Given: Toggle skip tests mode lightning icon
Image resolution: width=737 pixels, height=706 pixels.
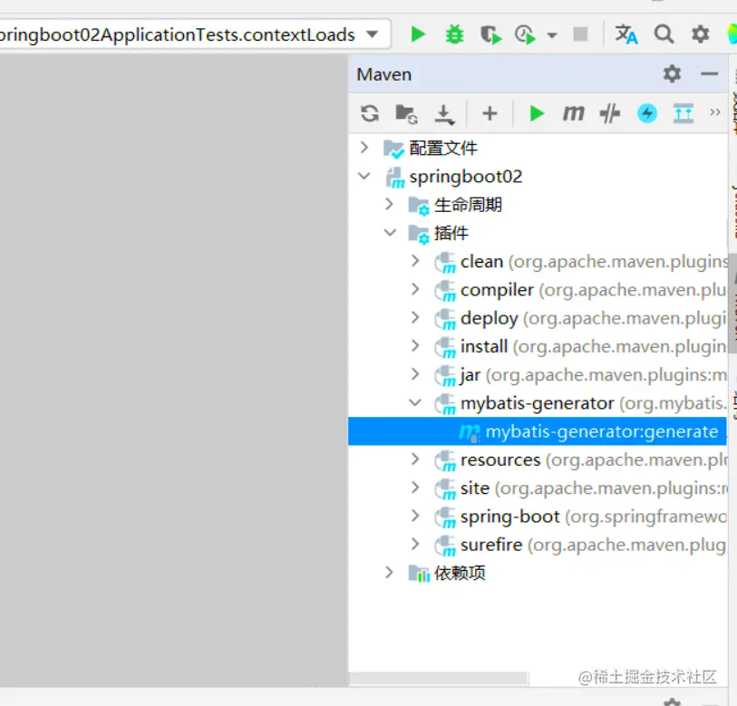Looking at the screenshot, I should (x=646, y=113).
